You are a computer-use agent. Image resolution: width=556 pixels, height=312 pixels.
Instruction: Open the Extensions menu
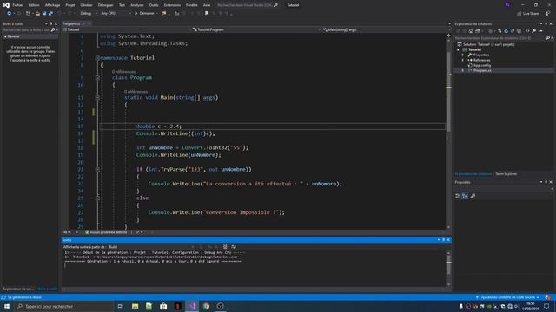click(x=172, y=5)
